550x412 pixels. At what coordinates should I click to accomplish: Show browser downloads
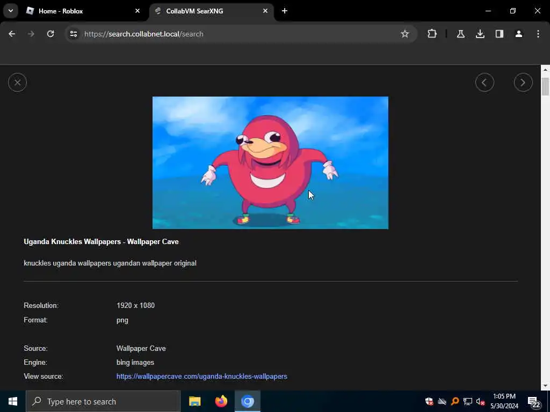480,34
